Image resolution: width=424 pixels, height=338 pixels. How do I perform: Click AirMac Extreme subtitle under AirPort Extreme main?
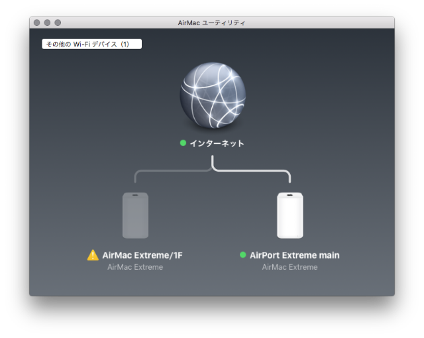tap(290, 267)
